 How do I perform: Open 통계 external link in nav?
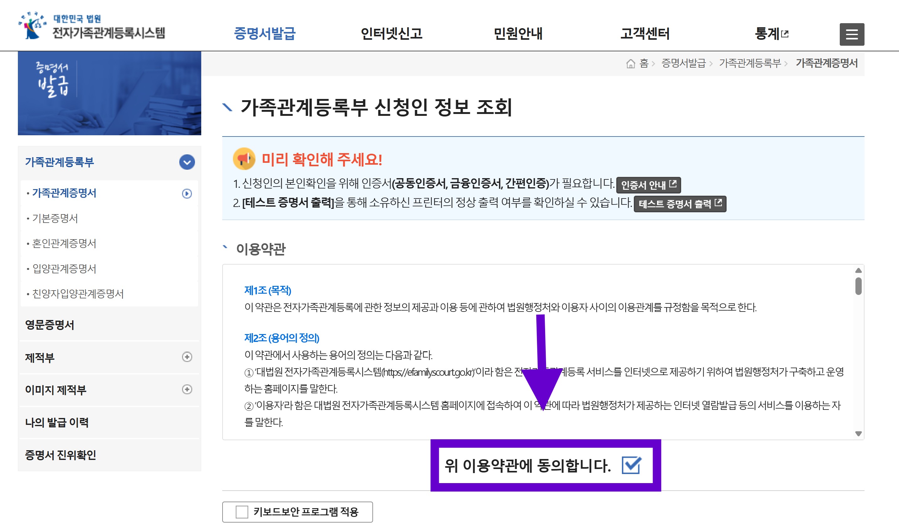pos(771,34)
